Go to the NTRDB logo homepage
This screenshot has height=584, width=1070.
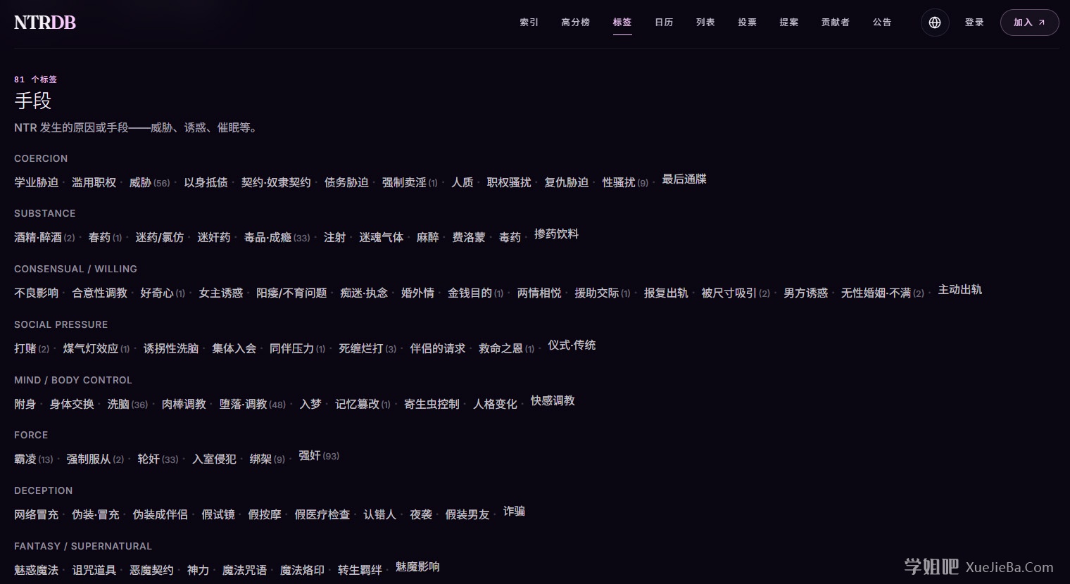point(45,23)
